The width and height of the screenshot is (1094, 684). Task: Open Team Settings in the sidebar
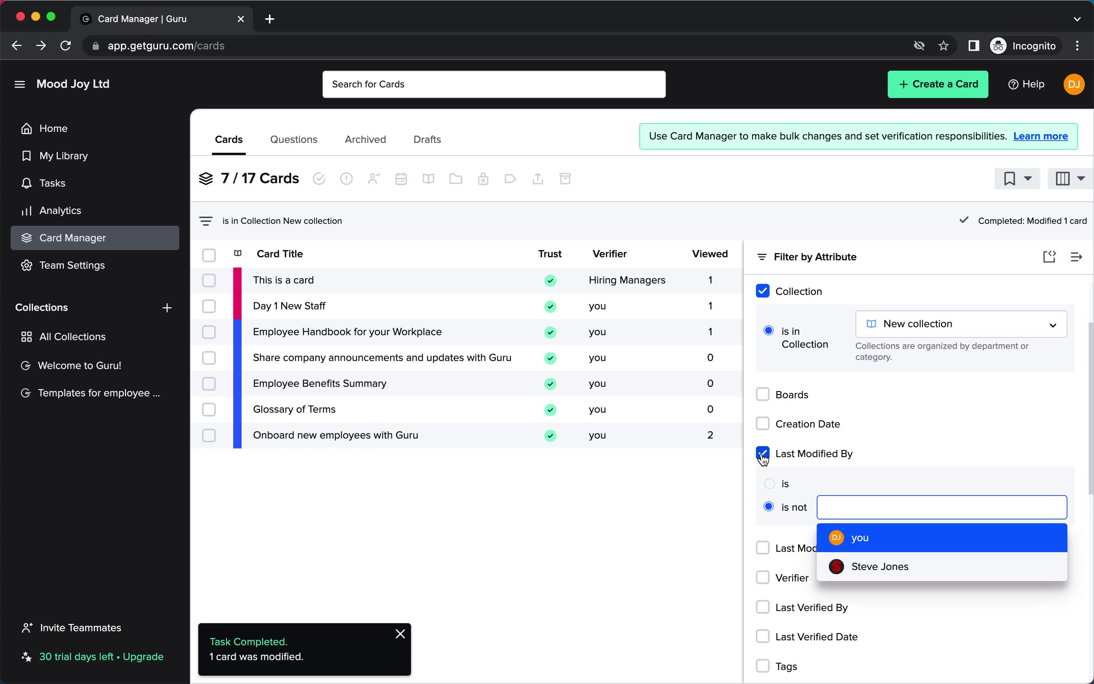click(x=95, y=265)
